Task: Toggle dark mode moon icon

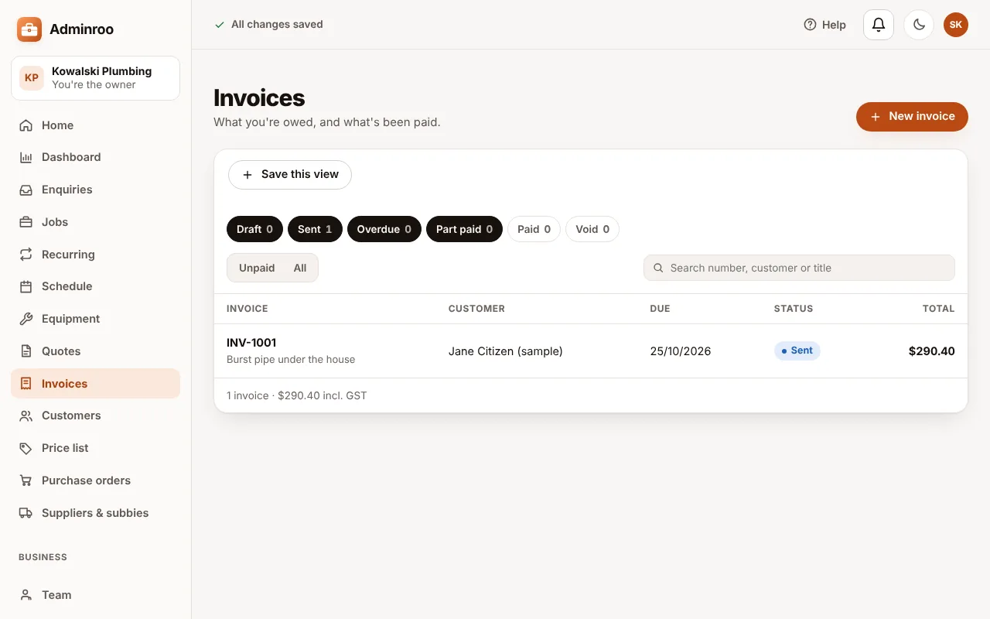Action: [919, 25]
